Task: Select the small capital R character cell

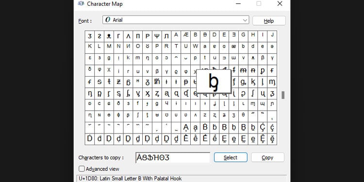Action: 166,48
